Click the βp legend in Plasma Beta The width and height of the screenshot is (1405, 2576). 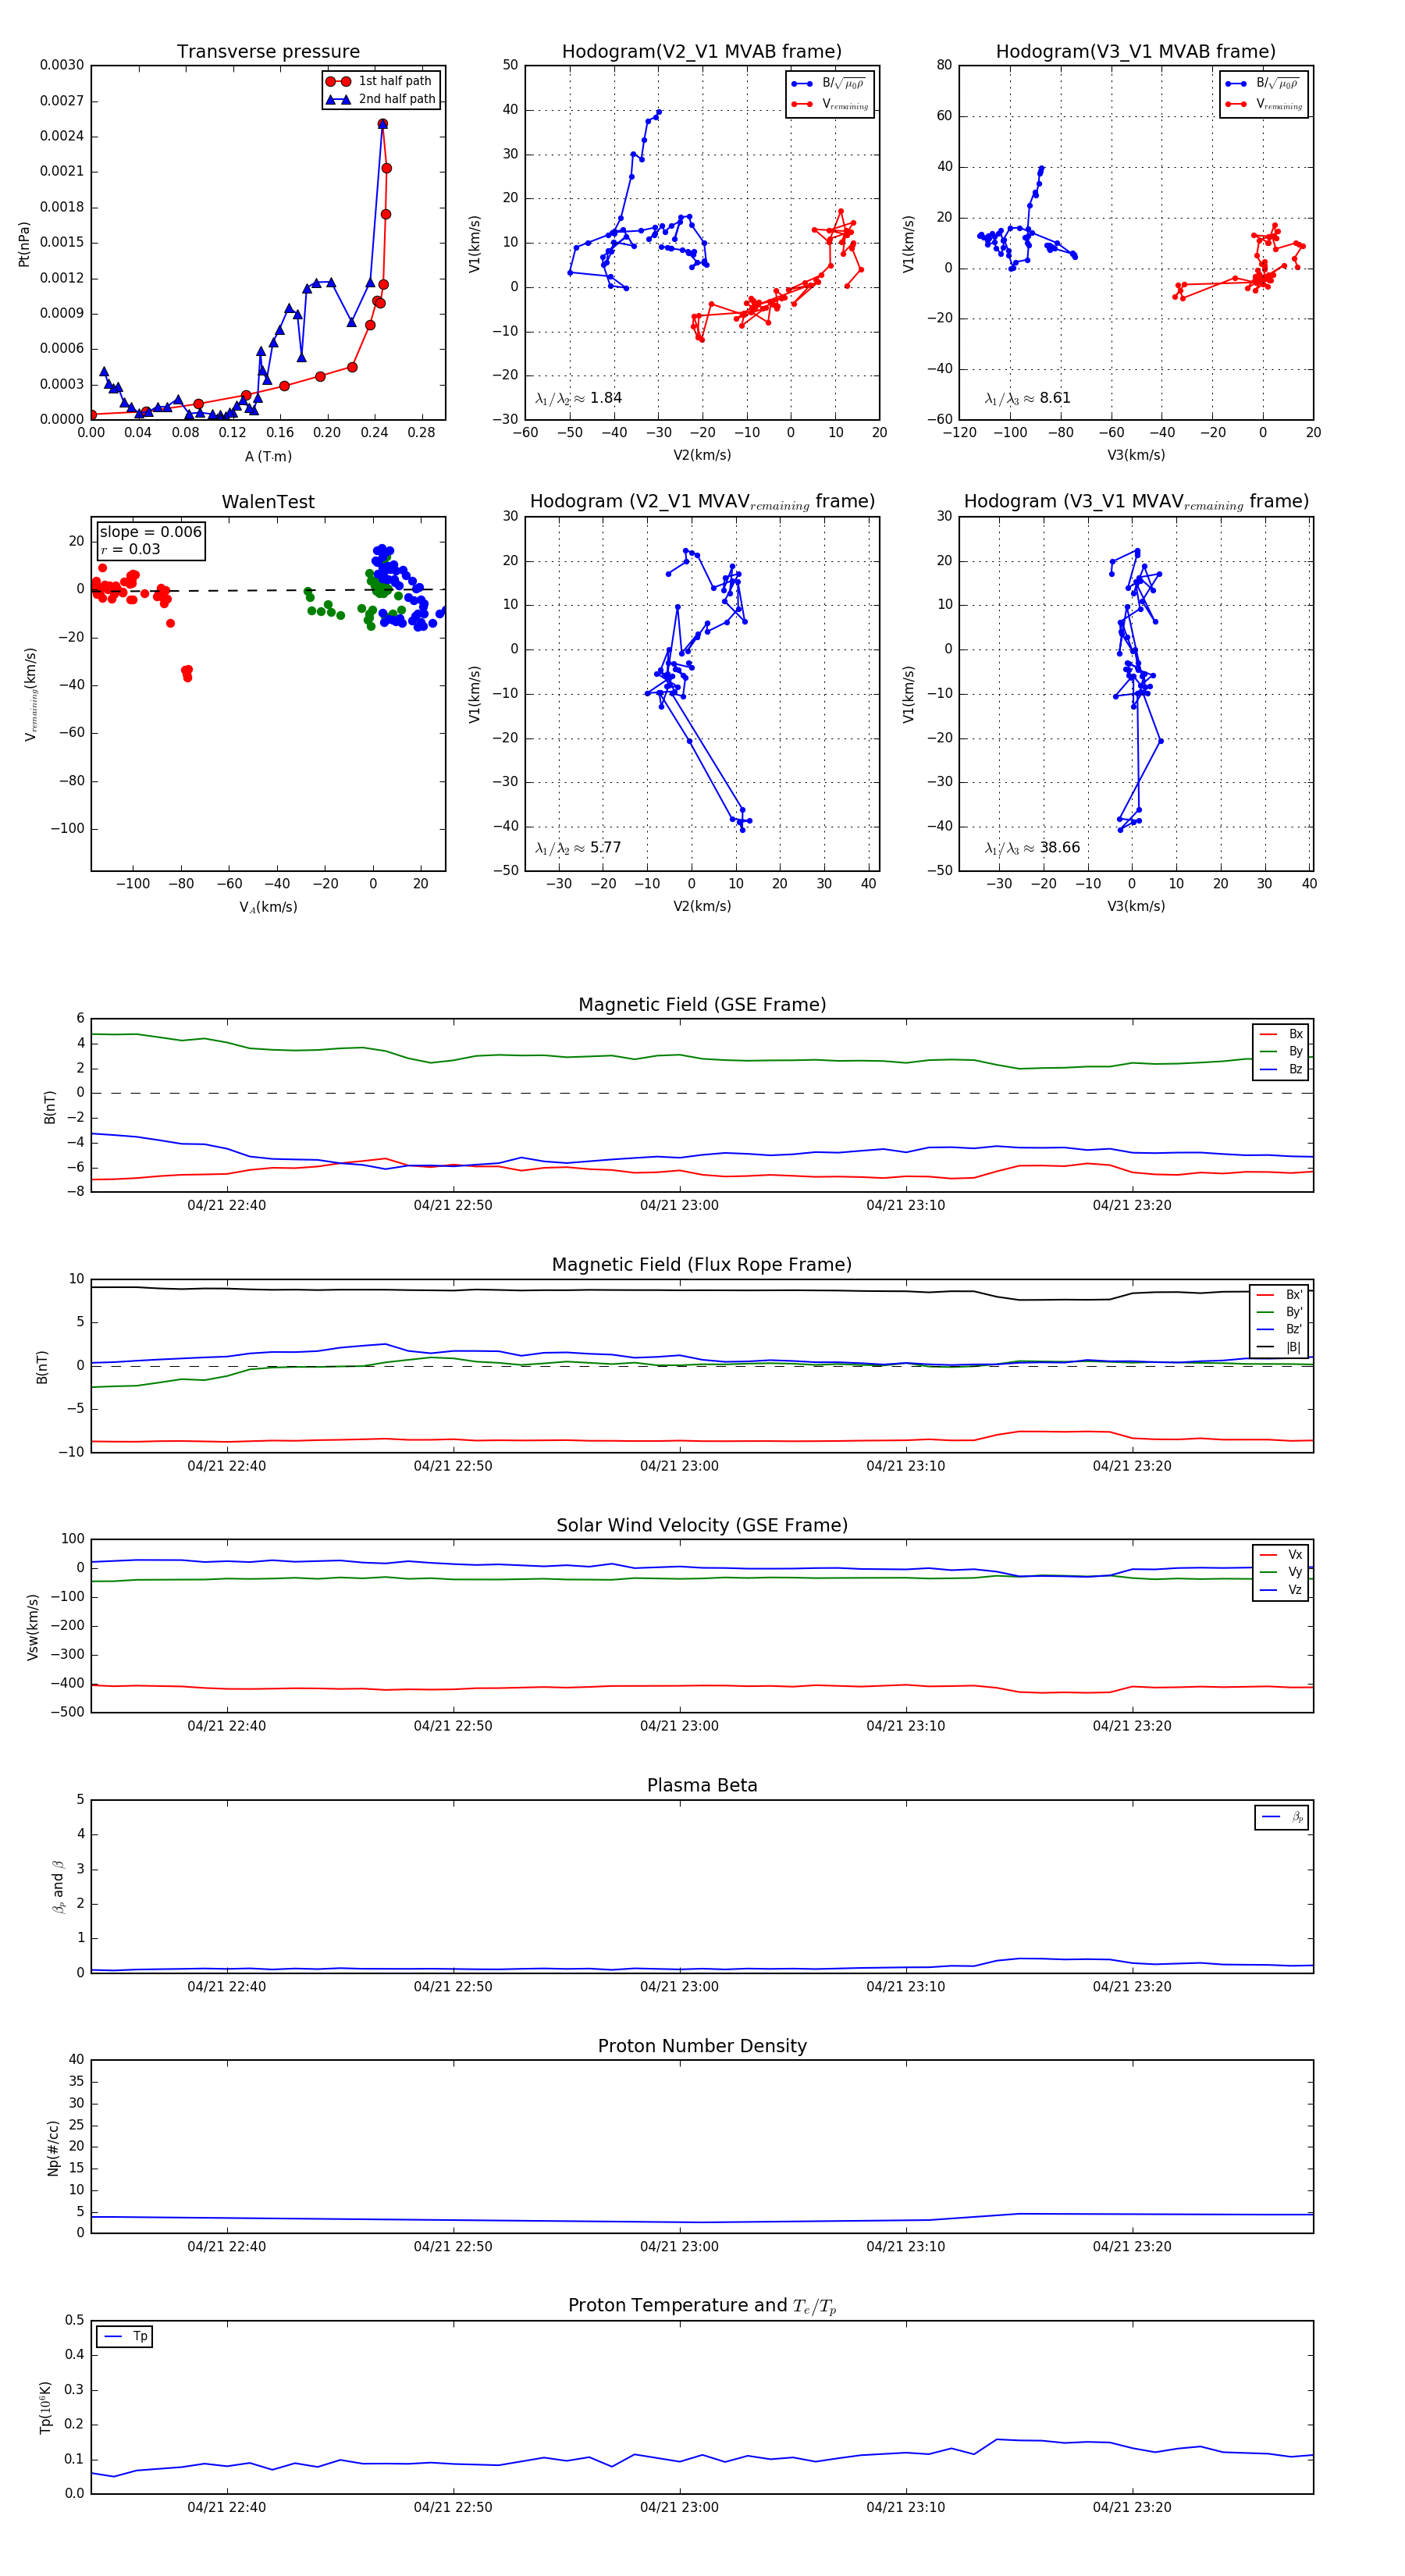point(1282,1817)
